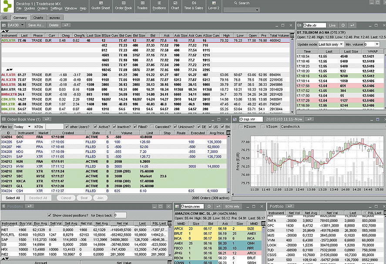The height and width of the screenshot is (264, 386).
Task: Click the Select All button
Action: (x=13, y=198)
